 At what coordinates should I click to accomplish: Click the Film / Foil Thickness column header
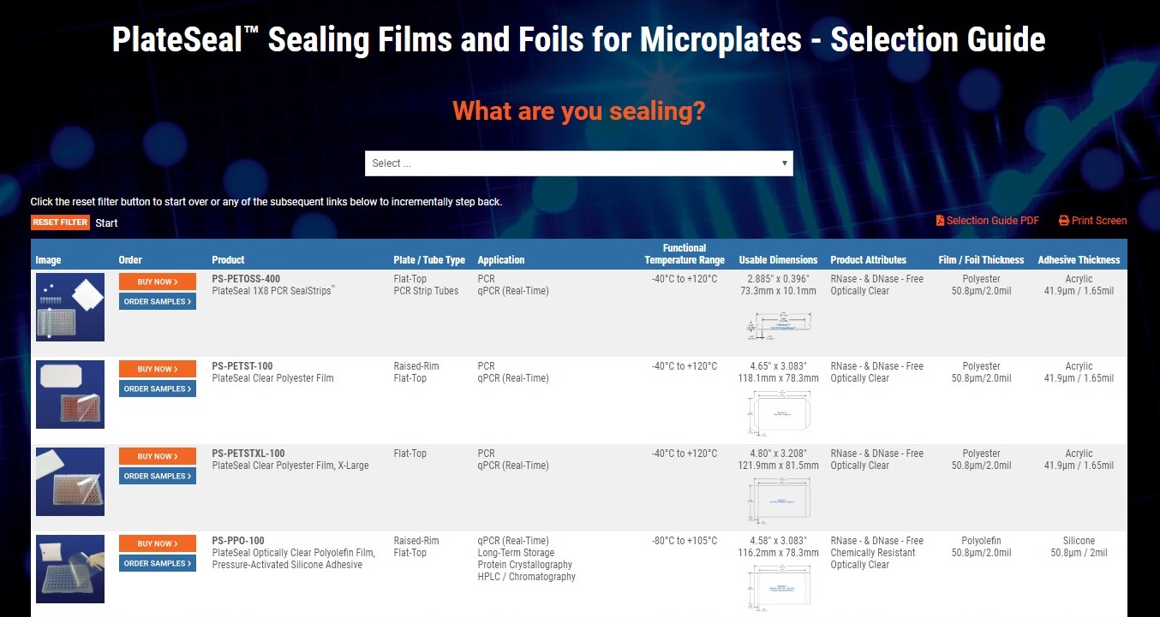click(x=981, y=260)
